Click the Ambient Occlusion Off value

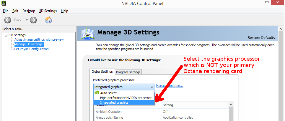click(x=165, y=112)
